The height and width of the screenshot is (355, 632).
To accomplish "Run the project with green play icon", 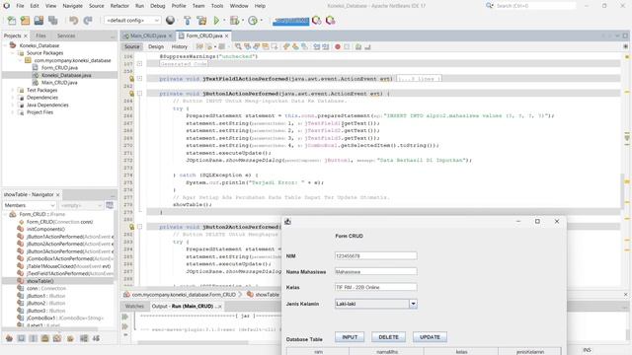I will (x=217, y=21).
